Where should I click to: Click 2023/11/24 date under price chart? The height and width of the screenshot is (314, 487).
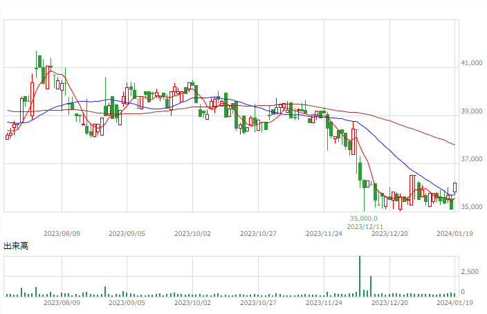pyautogui.click(x=324, y=234)
